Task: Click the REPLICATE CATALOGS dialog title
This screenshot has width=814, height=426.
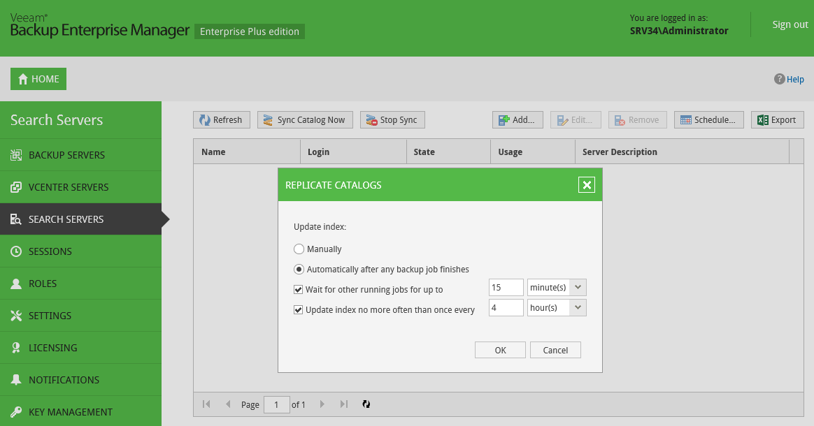Action: 334,185
